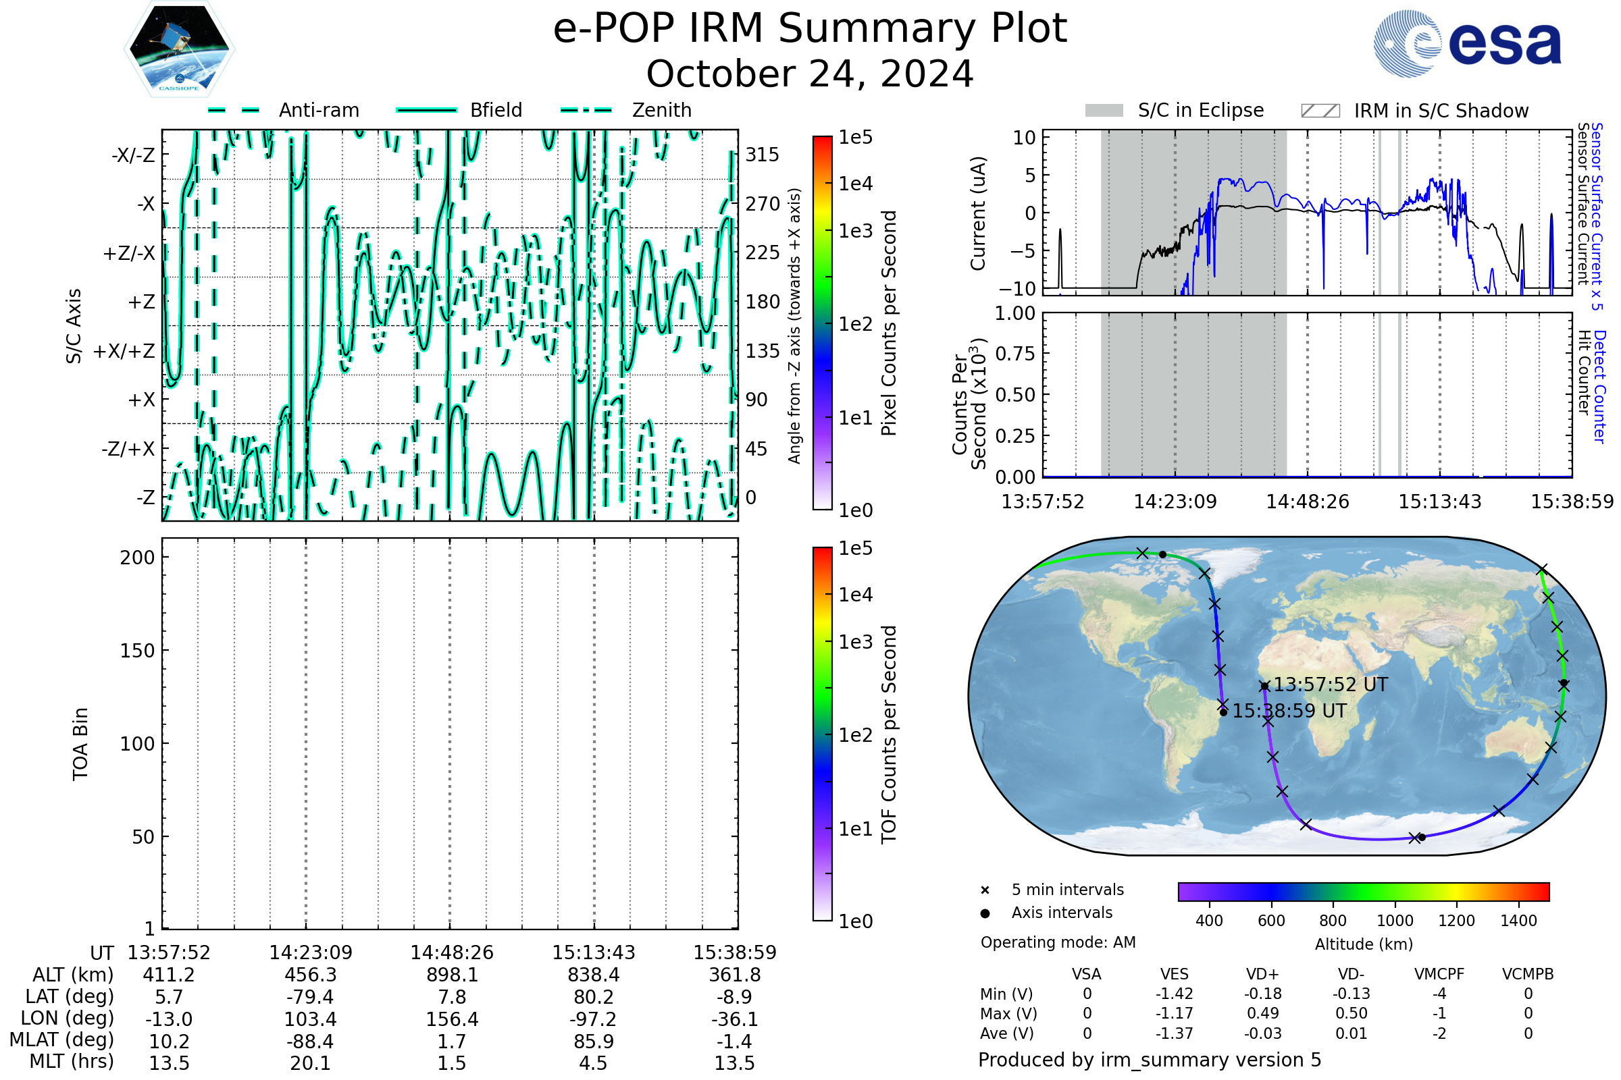Click the MLAT (deg) row label
This screenshot has height=1080, width=1621.
click(61, 1039)
